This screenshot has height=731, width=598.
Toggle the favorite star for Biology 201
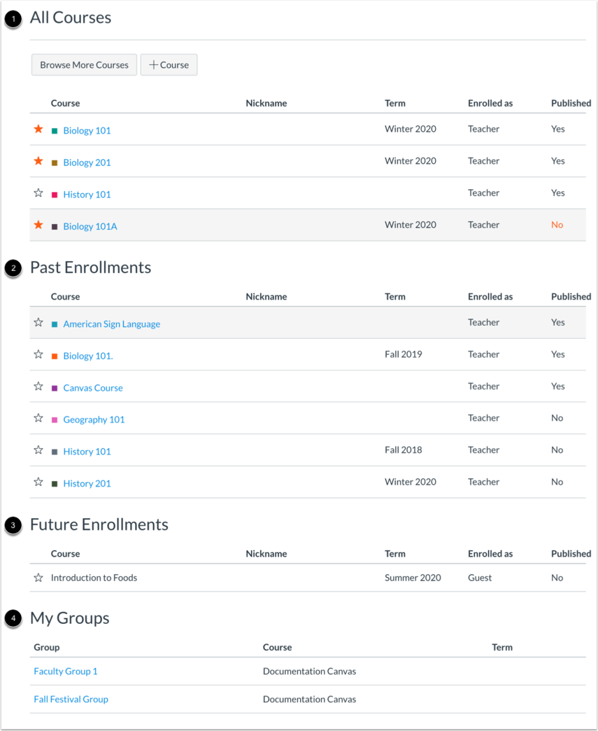click(38, 161)
